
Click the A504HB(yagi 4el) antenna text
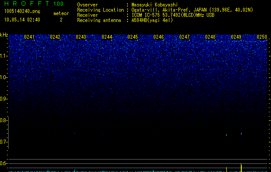click(152, 20)
